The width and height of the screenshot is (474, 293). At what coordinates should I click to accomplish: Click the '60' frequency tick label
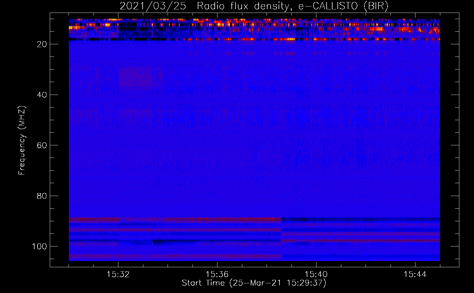click(42, 145)
